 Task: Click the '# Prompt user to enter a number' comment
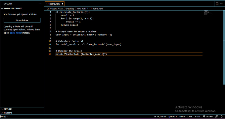[76, 31]
